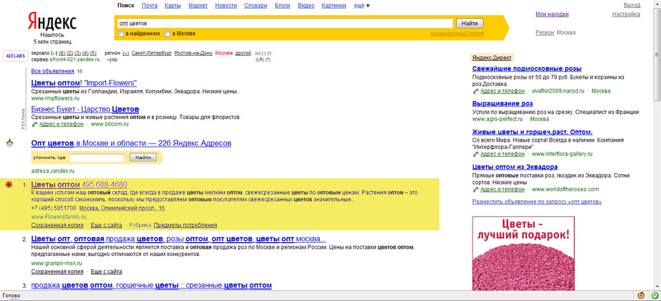
Task: Open the Картинки tab
Action: coord(333,6)
